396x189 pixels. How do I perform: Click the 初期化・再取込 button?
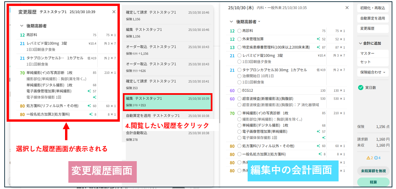click(373, 8)
